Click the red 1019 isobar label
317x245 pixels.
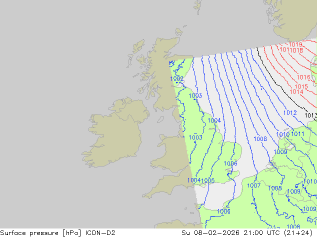coord(295,44)
